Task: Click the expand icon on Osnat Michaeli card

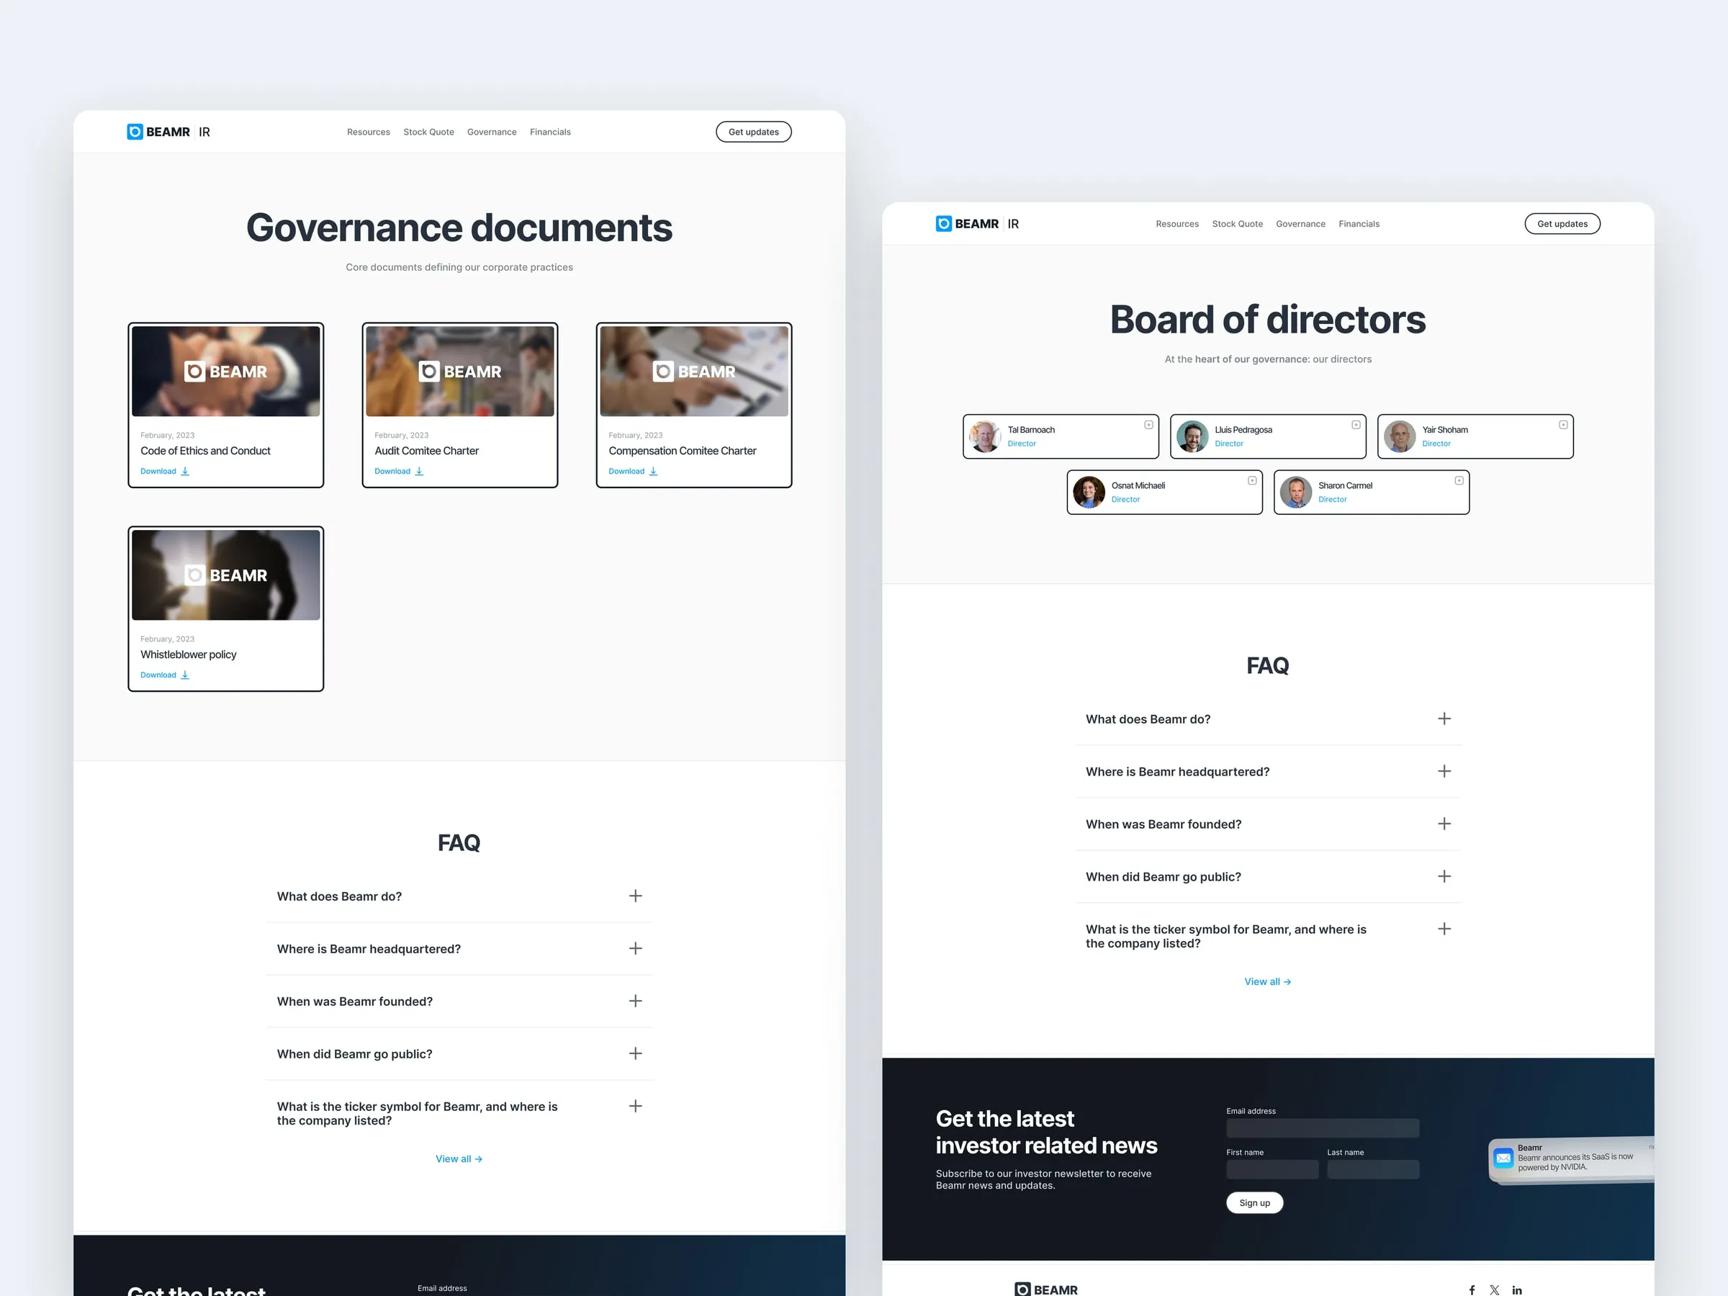Action: click(1252, 480)
